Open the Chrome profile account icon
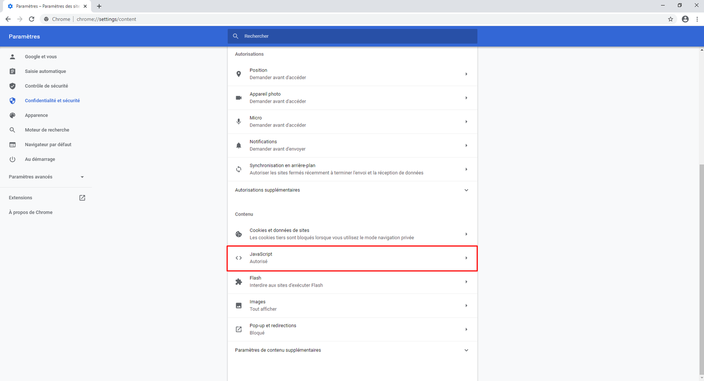The height and width of the screenshot is (381, 704). click(x=685, y=19)
